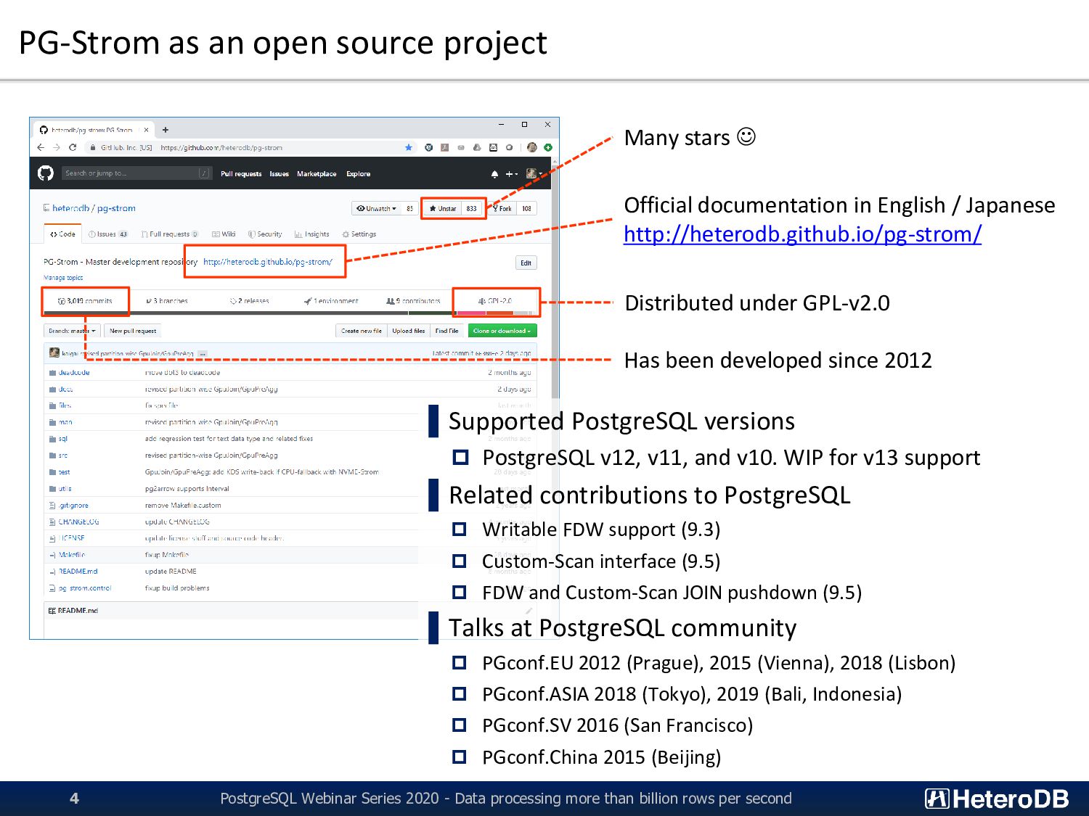Open Marketplace in top navigation
This screenshot has height=816, width=1089.
[317, 174]
